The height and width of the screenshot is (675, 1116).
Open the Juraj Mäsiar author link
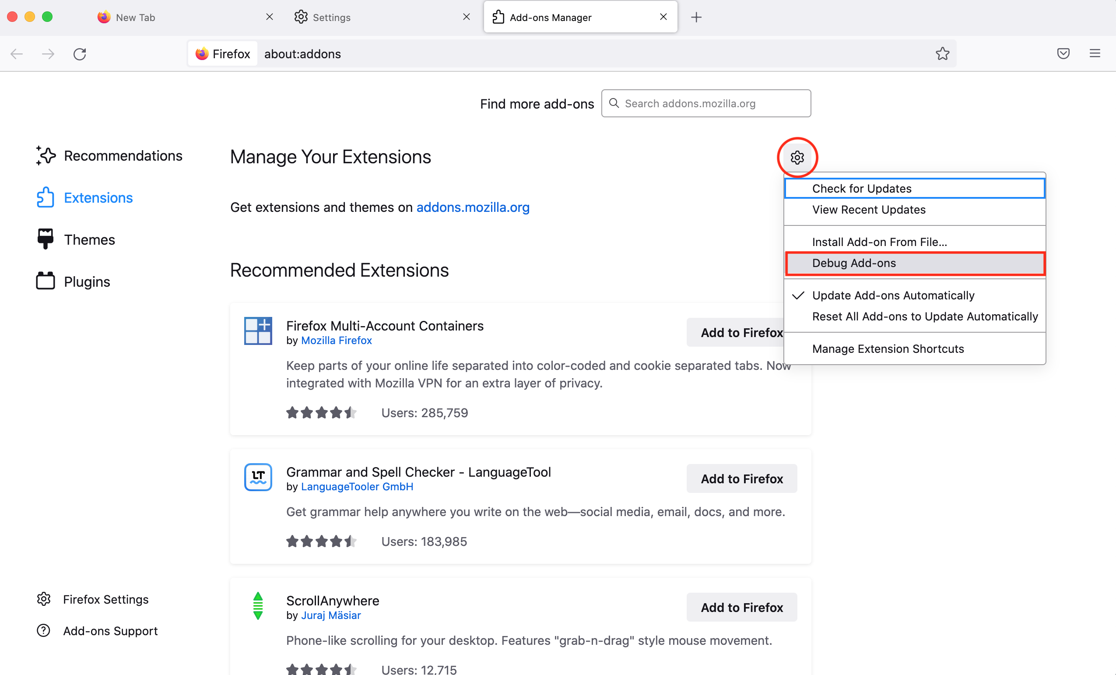pyautogui.click(x=330, y=615)
